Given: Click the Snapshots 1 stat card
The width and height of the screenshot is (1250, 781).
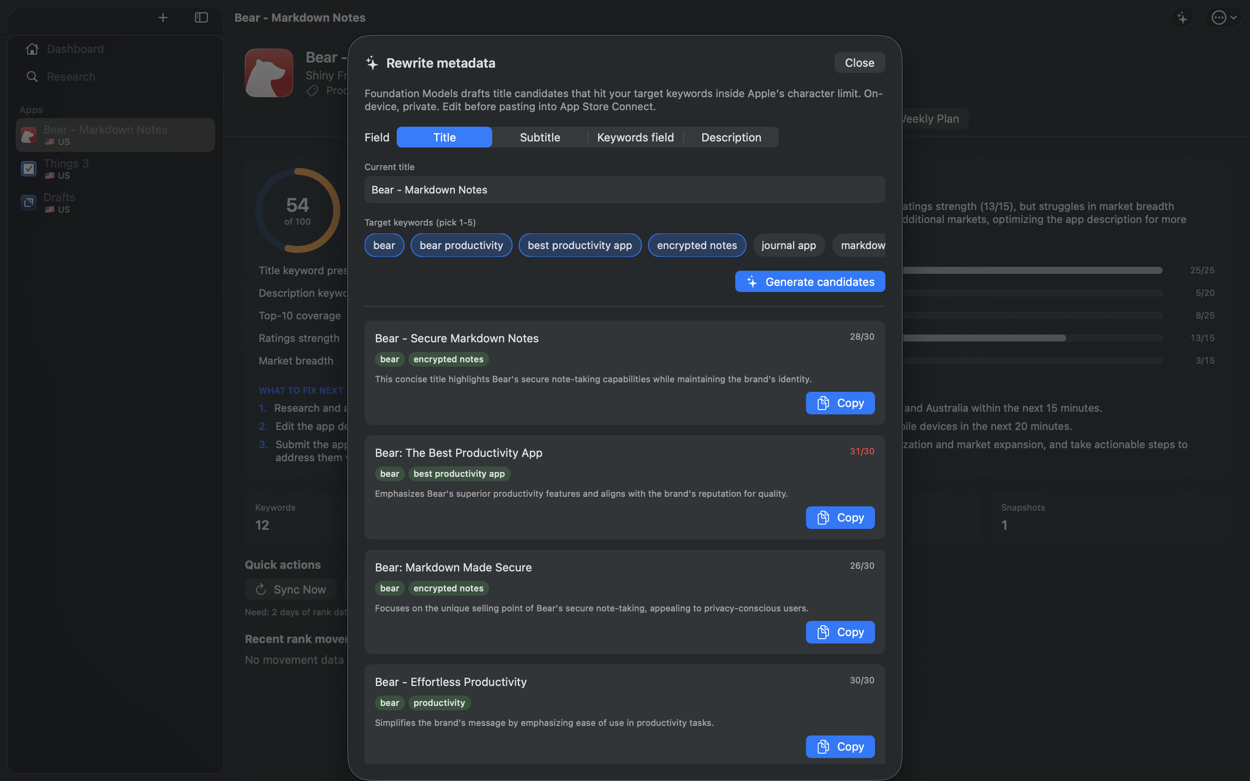Looking at the screenshot, I should (x=1109, y=518).
